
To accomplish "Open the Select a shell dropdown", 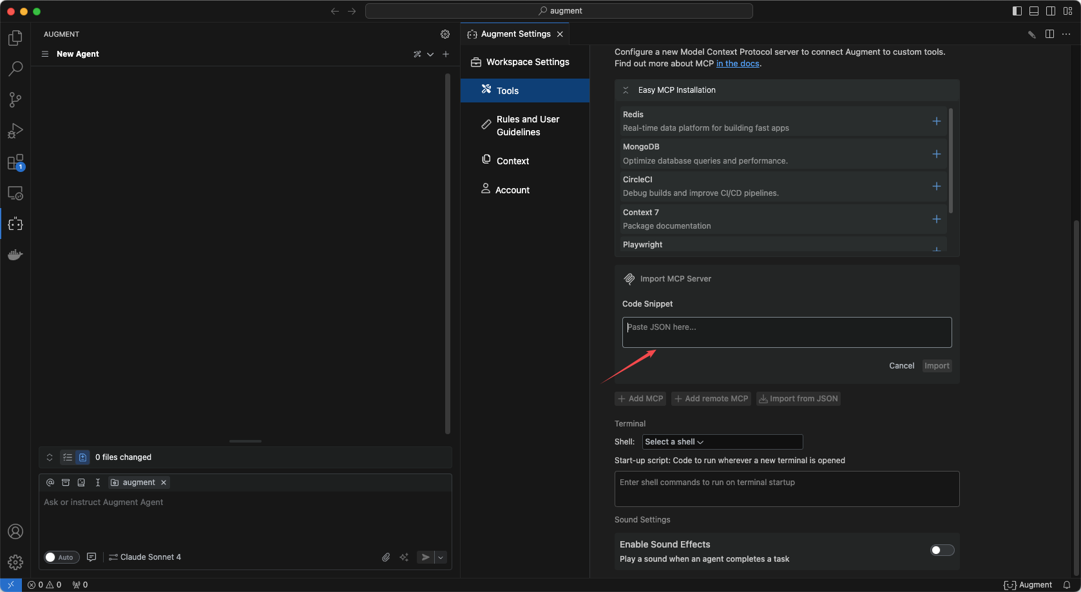I will [722, 442].
